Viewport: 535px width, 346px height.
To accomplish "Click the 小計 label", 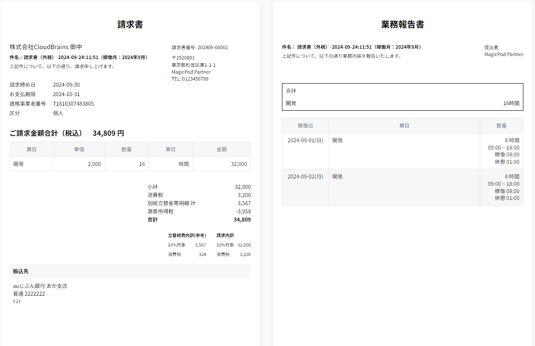I will [x=153, y=187].
